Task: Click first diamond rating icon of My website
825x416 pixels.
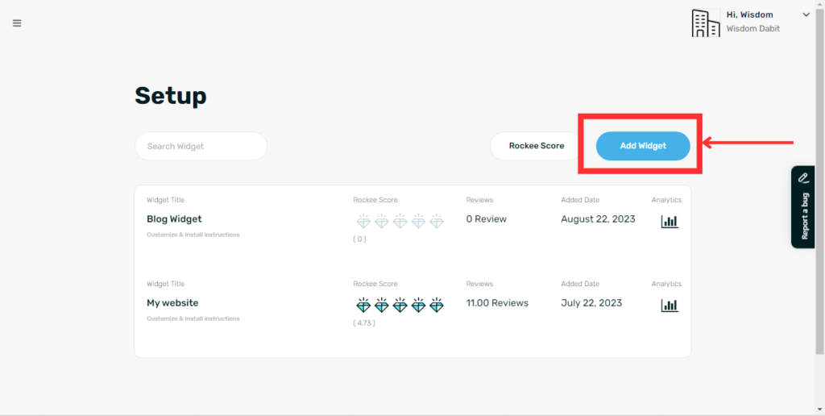Action: coord(363,305)
